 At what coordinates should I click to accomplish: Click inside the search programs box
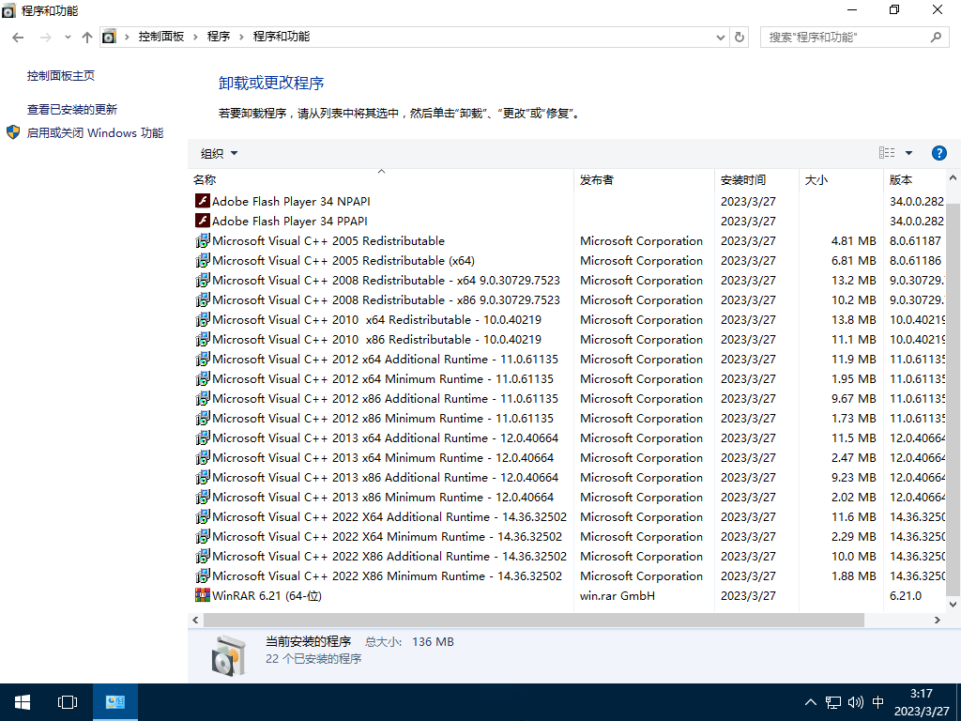tap(845, 37)
